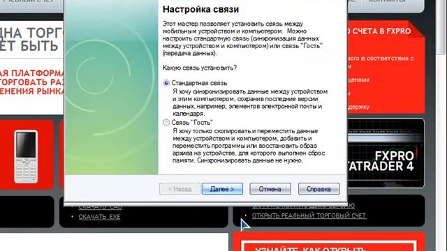This screenshot has height=251, width=447.
Task: Open help via "Справка" button
Action: click(318, 189)
